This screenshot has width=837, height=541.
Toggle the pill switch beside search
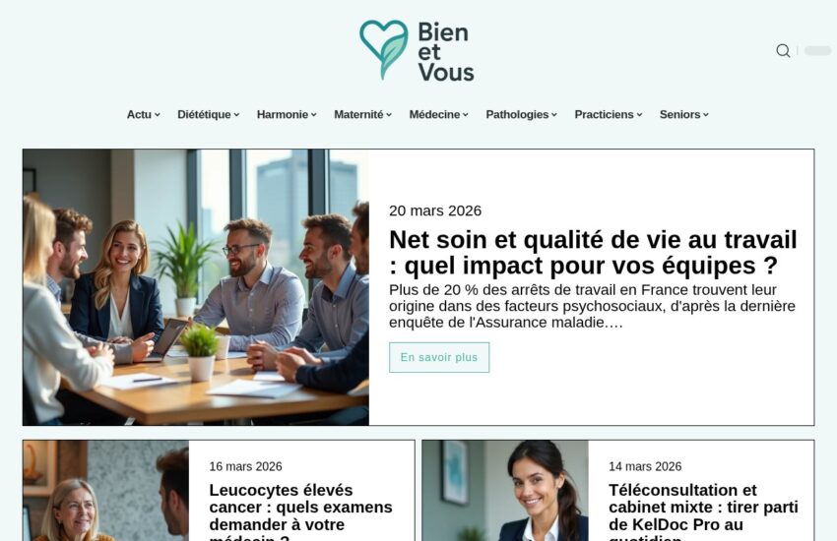817,50
